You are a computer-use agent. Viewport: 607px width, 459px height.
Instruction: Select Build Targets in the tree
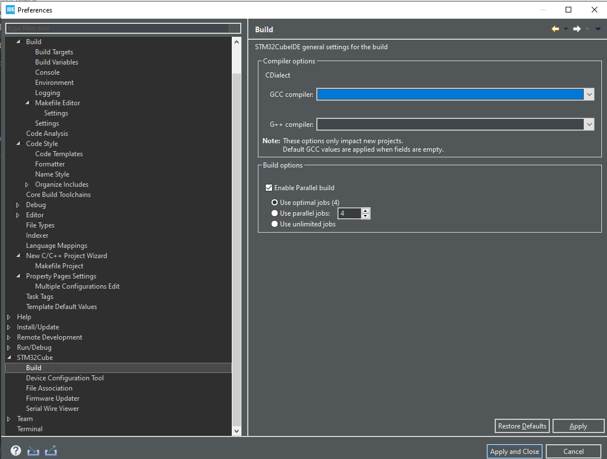pos(54,52)
